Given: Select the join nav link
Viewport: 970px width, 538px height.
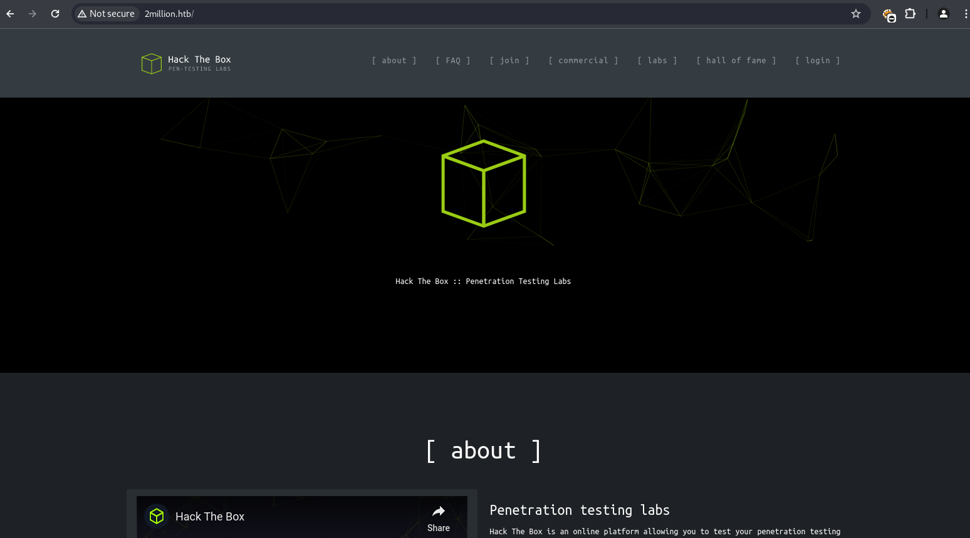Looking at the screenshot, I should tap(509, 61).
